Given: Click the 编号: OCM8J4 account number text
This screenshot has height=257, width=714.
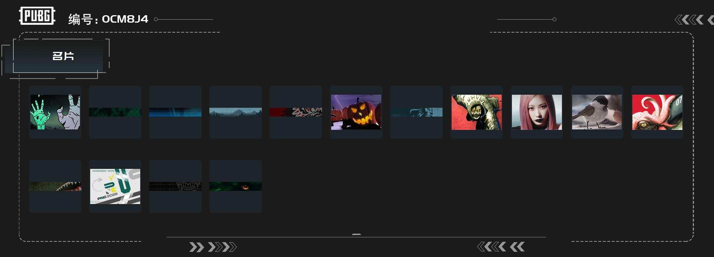Looking at the screenshot, I should tap(108, 19).
